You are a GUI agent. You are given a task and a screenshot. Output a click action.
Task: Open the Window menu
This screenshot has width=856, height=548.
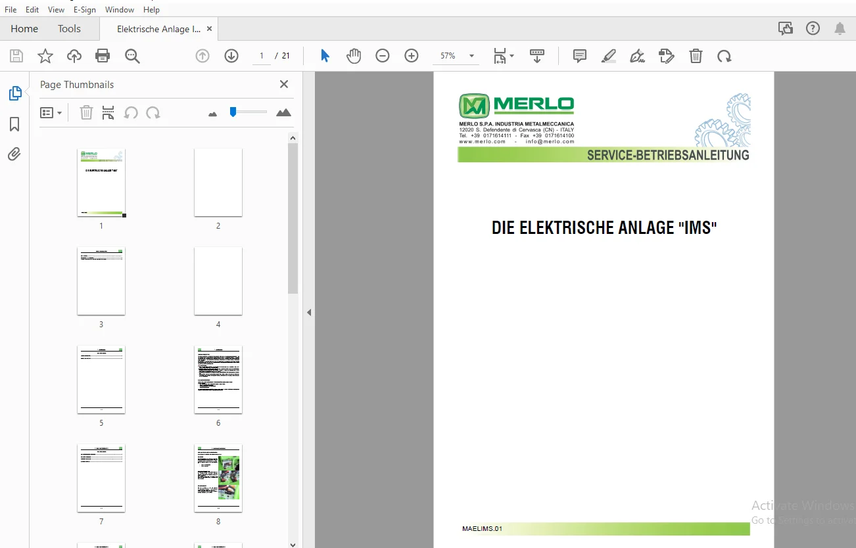point(120,9)
